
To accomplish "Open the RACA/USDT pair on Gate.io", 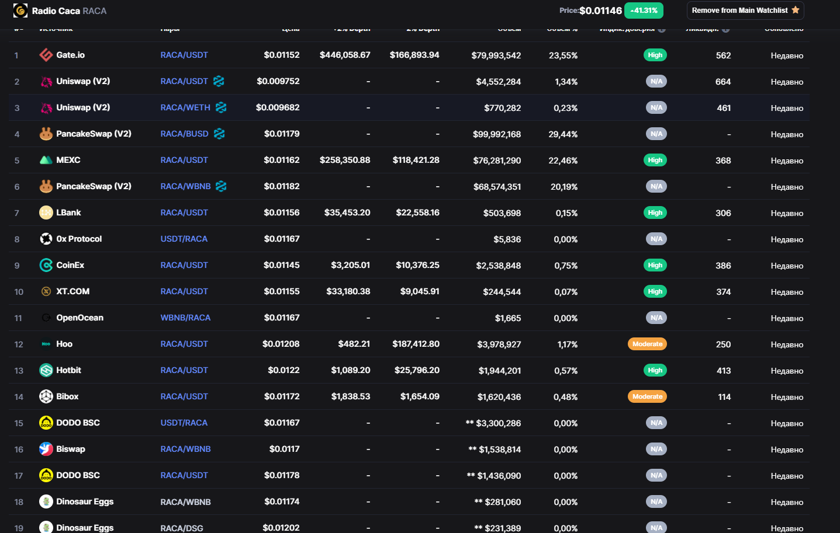I will tap(184, 55).
